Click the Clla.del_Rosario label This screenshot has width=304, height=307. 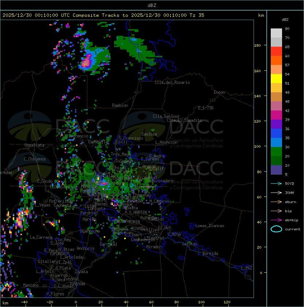click(x=172, y=82)
